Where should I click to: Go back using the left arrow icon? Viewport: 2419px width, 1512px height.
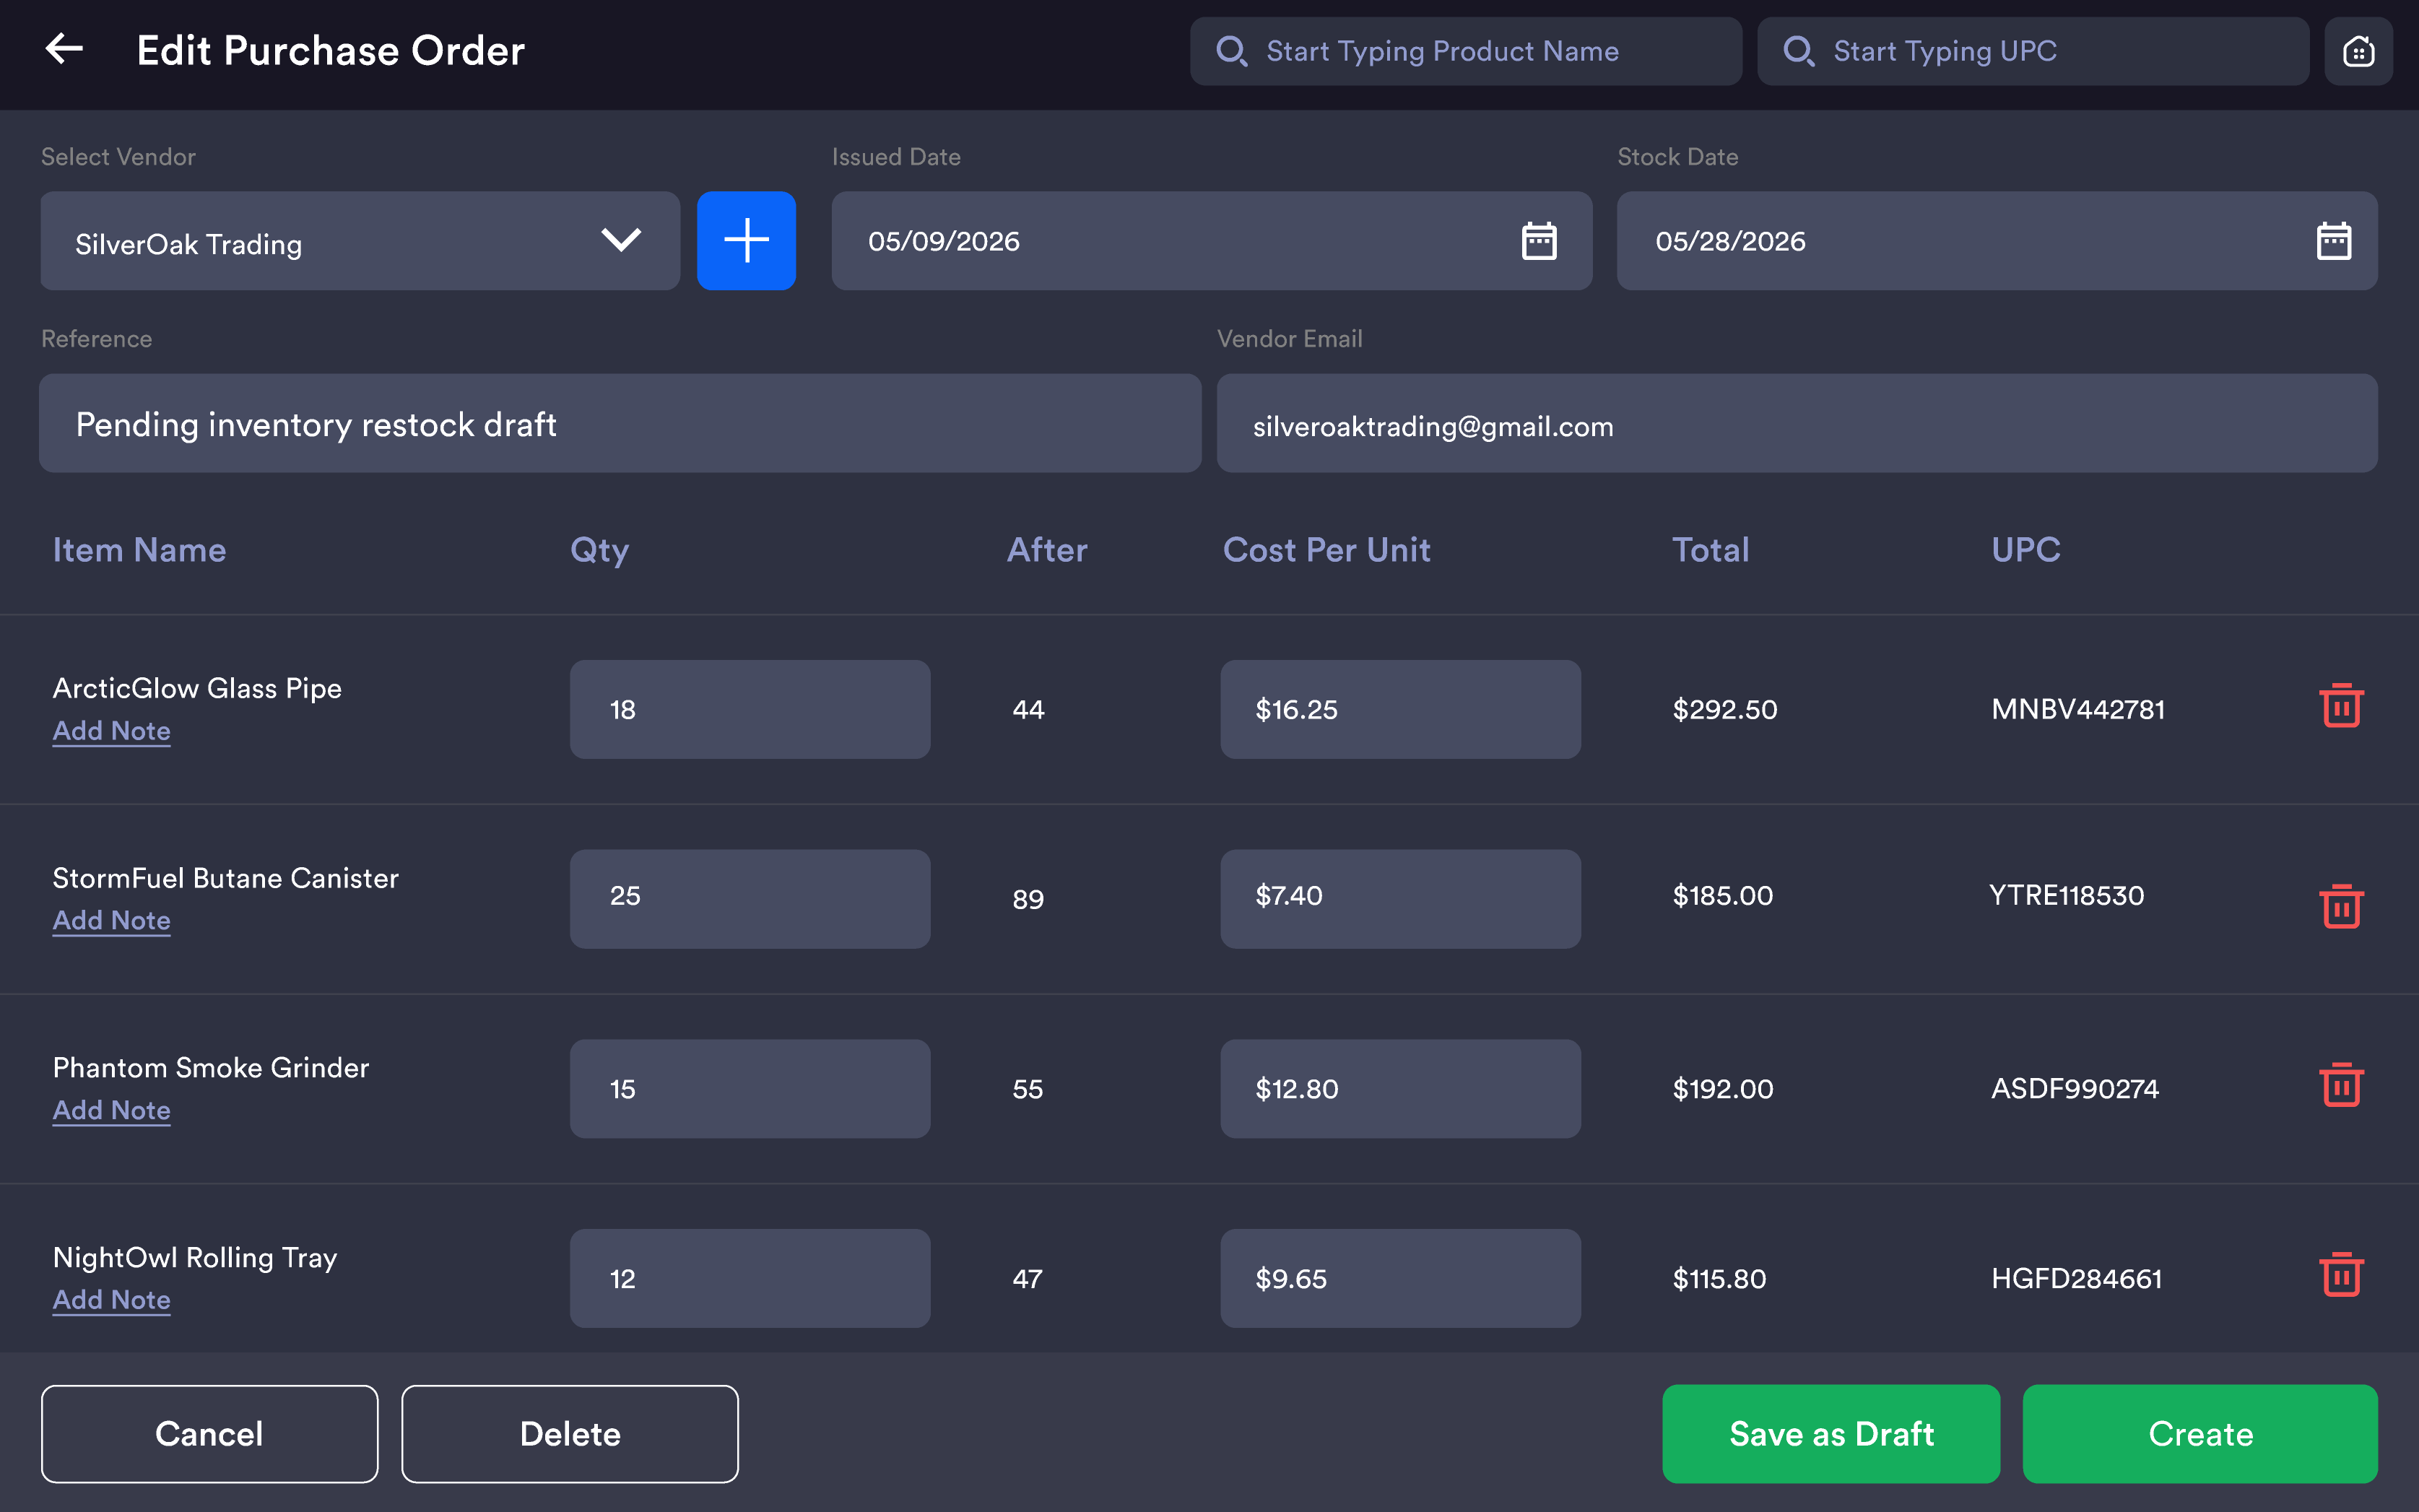pyautogui.click(x=64, y=49)
